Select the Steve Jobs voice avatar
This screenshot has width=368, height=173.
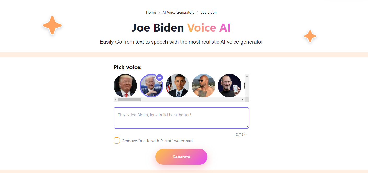tap(230, 85)
